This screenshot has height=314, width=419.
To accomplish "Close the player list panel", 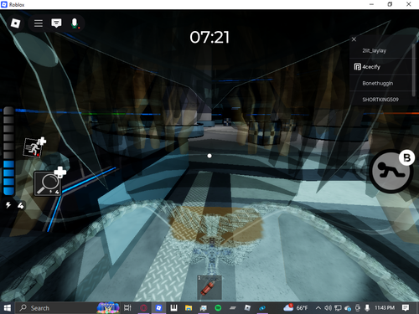I will 354,39.
